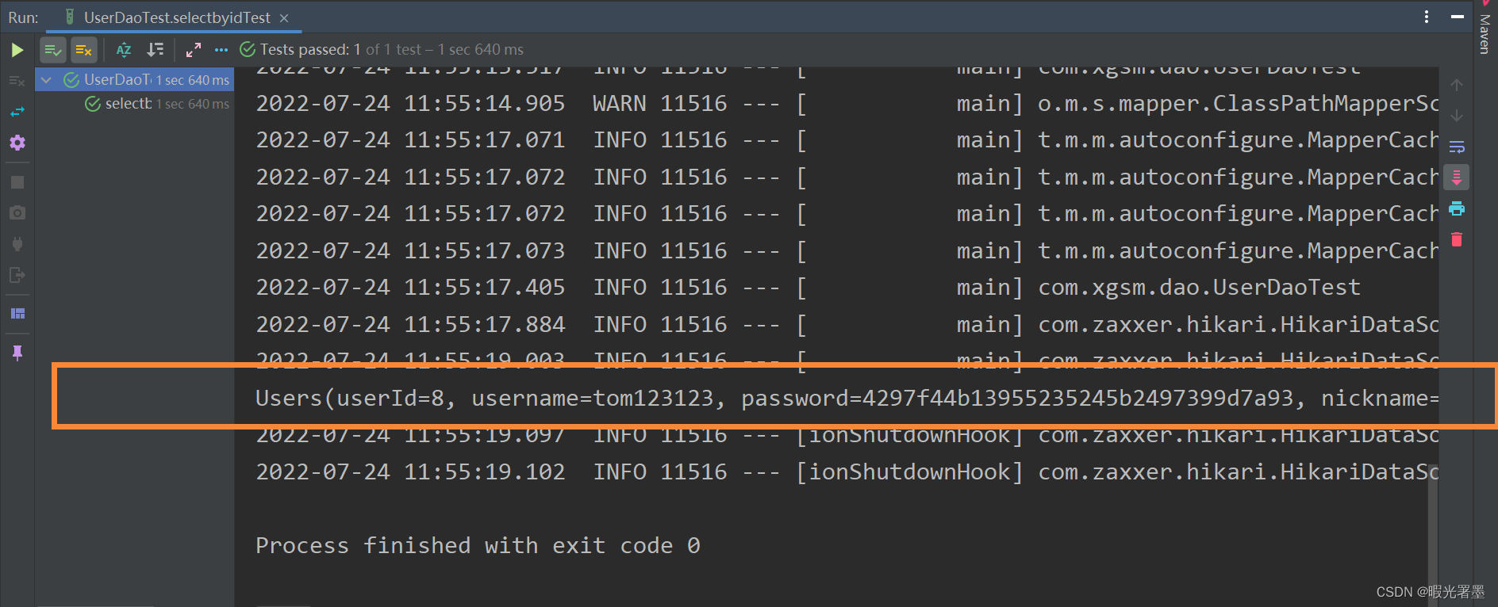Screen dimensions: 1498x607
Task: Click the rerun failed tests icon
Action: (x=17, y=81)
